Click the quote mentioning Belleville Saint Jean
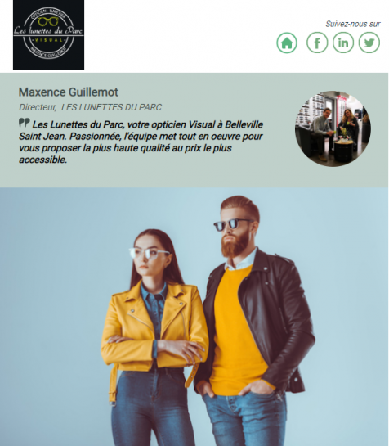 [141, 142]
